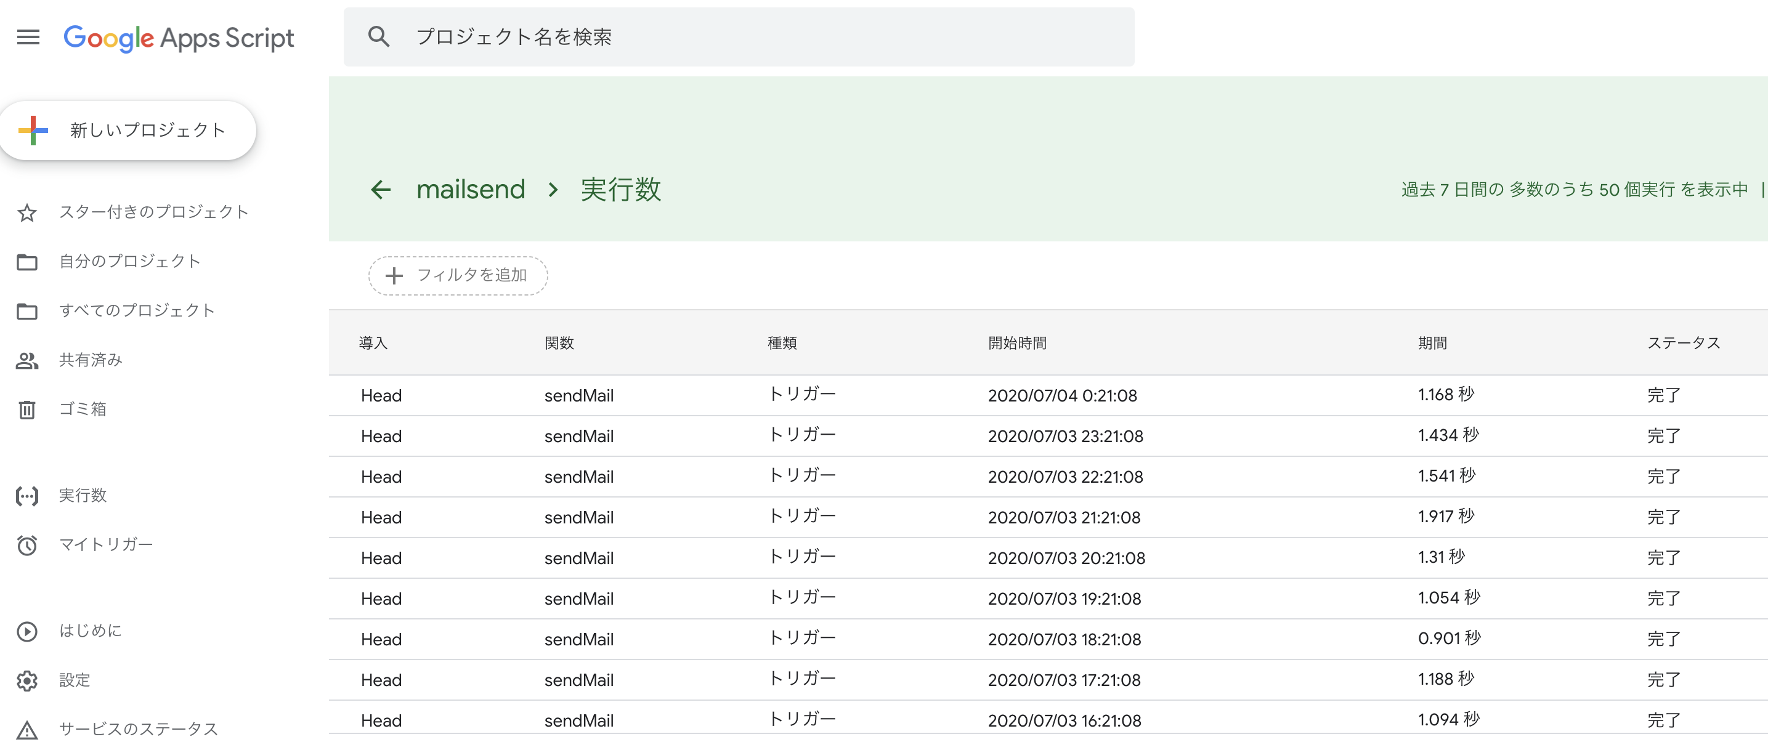Open the hamburger main menu

tap(28, 37)
